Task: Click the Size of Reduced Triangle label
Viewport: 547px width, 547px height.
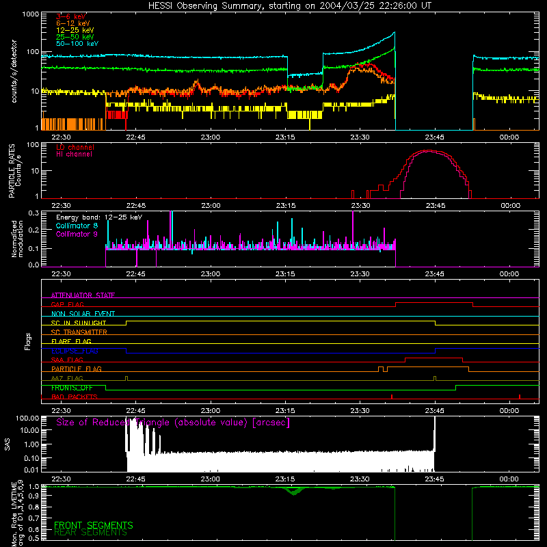Action: click(x=173, y=423)
